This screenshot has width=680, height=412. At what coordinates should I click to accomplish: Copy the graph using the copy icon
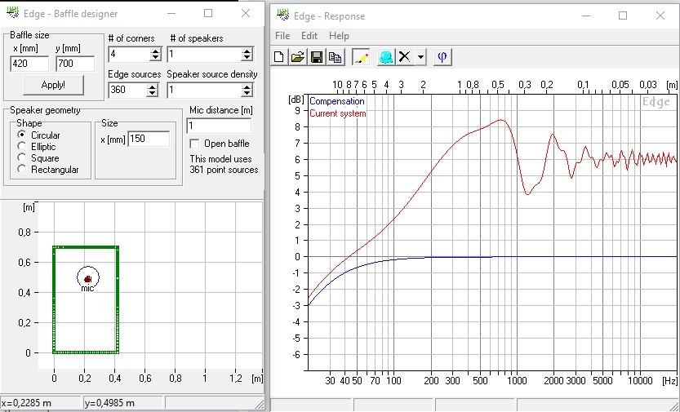pyautogui.click(x=335, y=57)
